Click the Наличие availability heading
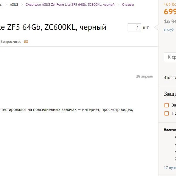The height and width of the screenshot is (176, 176). (x=170, y=130)
